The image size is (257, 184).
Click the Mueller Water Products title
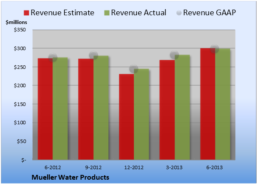coord(70,177)
